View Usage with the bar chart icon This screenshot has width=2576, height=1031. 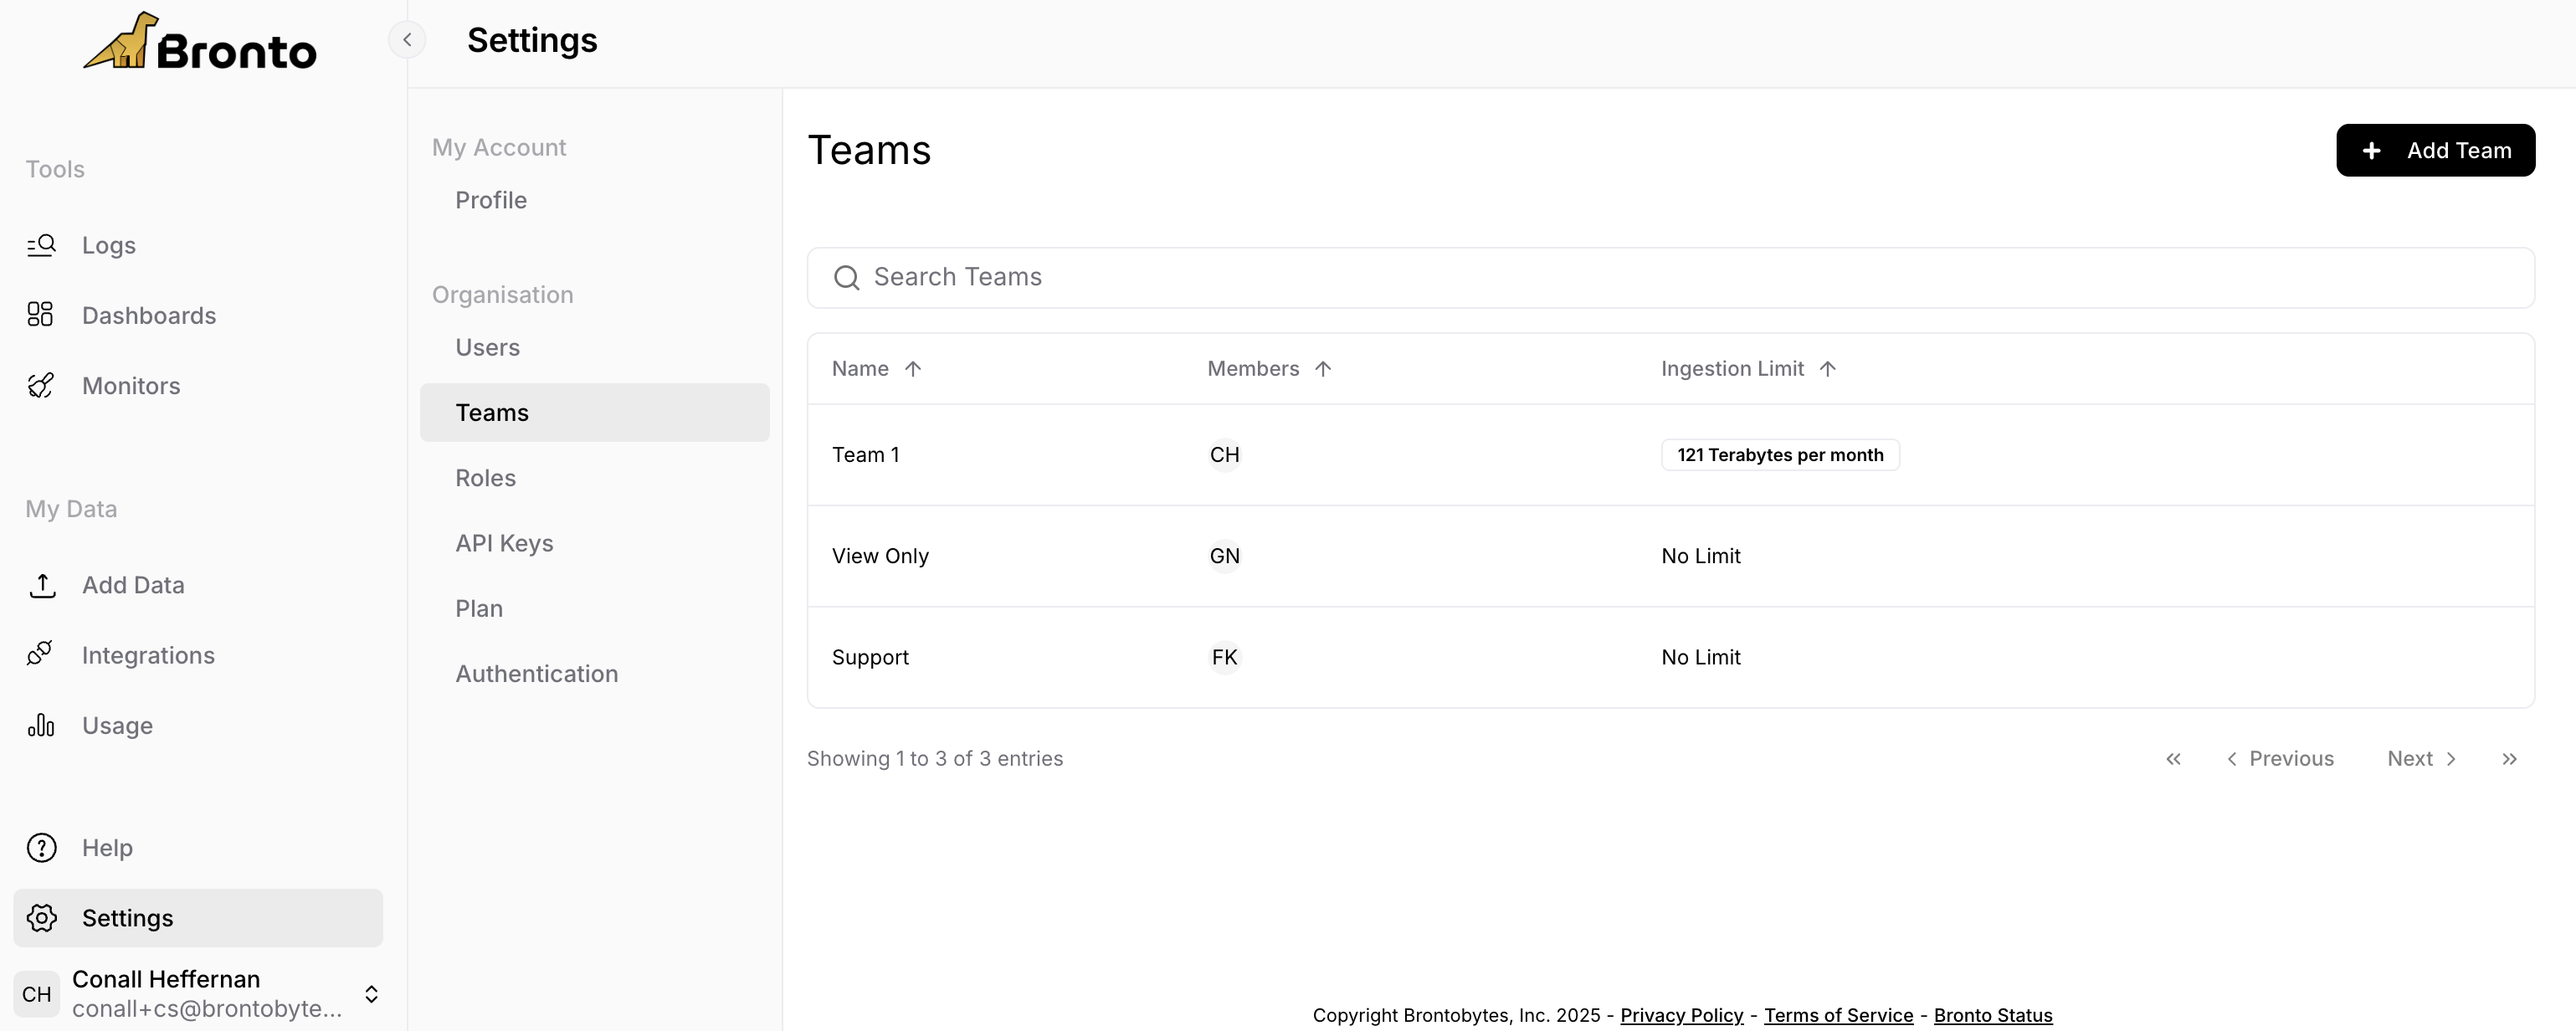(41, 725)
